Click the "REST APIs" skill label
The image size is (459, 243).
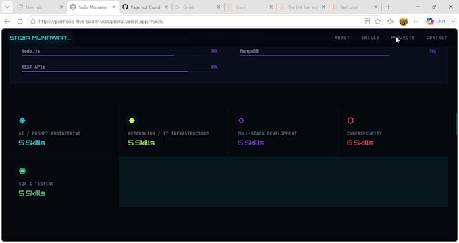point(33,67)
